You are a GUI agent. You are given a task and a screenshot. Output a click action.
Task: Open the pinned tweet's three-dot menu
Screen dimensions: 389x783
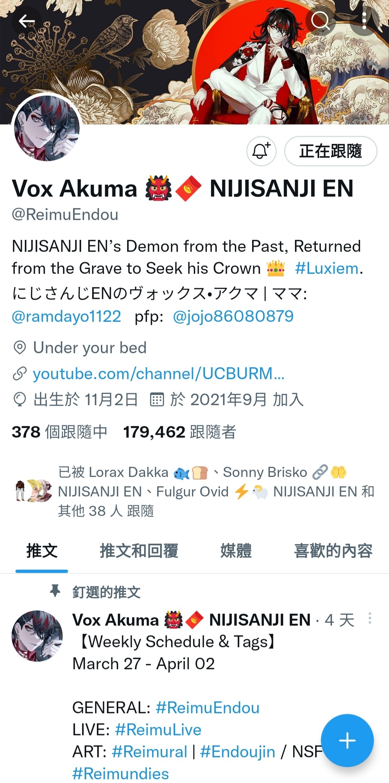(x=370, y=618)
